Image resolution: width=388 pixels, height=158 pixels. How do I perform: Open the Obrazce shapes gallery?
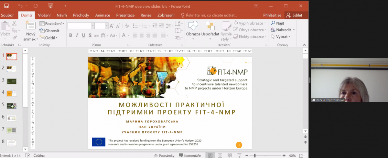coord(193,31)
